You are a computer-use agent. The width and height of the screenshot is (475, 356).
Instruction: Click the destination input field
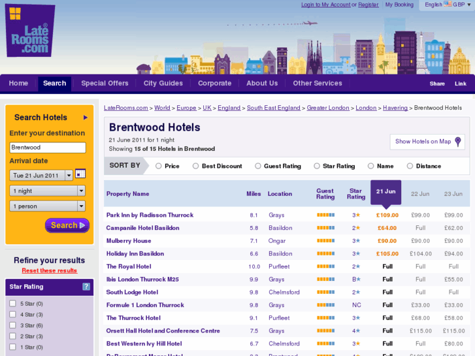[x=48, y=148]
